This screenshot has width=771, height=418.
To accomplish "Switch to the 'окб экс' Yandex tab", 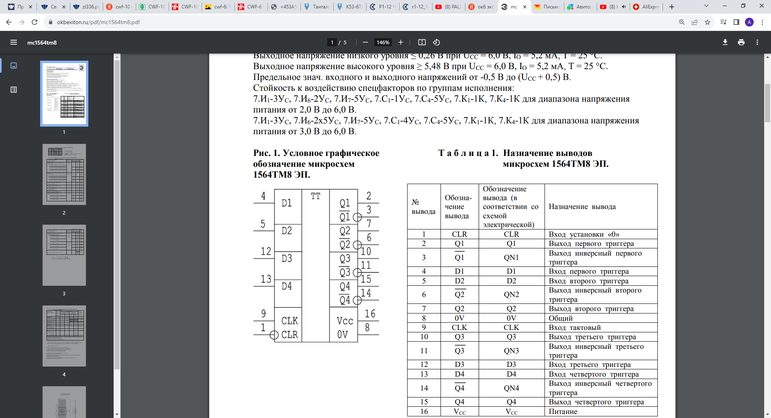I will 481,7.
